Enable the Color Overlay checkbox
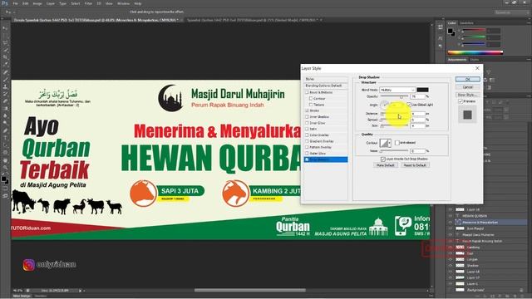 [307, 135]
